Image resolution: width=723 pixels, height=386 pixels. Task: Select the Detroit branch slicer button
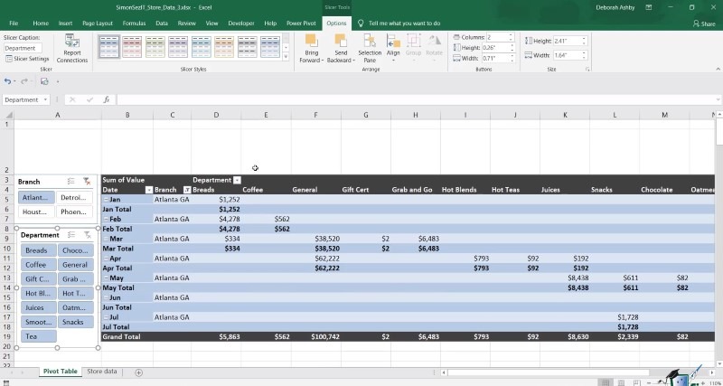point(74,197)
